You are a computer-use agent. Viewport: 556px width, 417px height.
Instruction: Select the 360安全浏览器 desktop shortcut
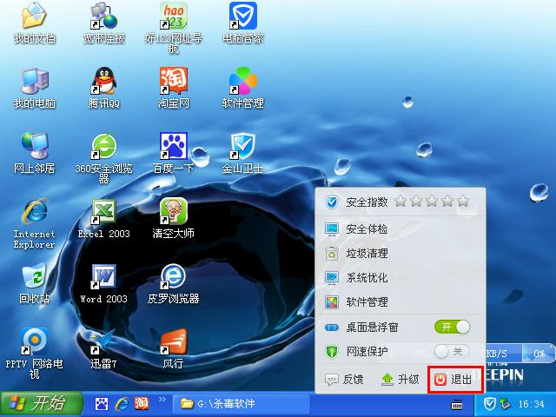104,146
